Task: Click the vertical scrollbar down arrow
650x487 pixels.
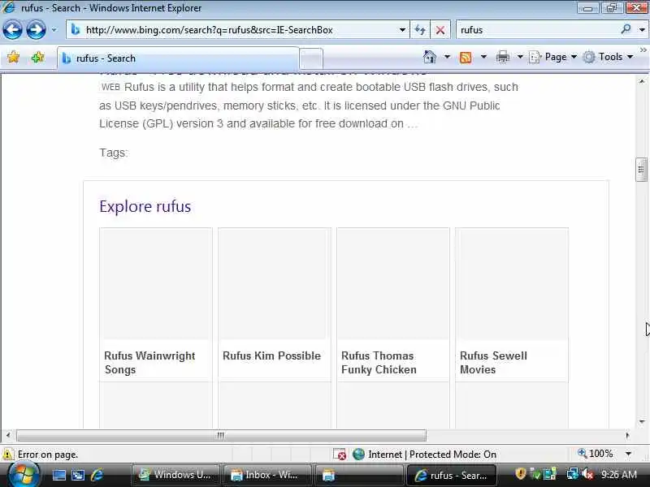Action: pos(642,422)
